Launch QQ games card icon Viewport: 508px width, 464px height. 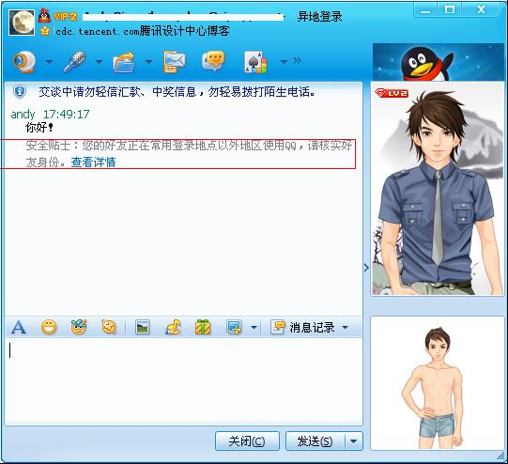pyautogui.click(x=256, y=62)
